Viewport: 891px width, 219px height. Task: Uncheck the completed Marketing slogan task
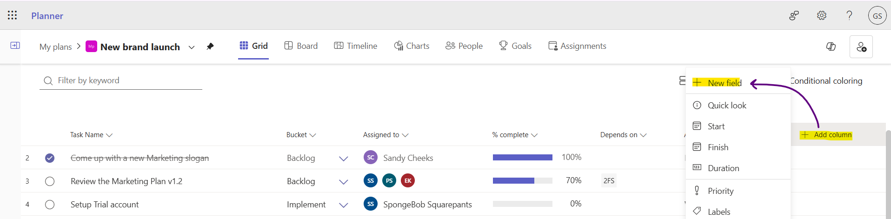50,158
